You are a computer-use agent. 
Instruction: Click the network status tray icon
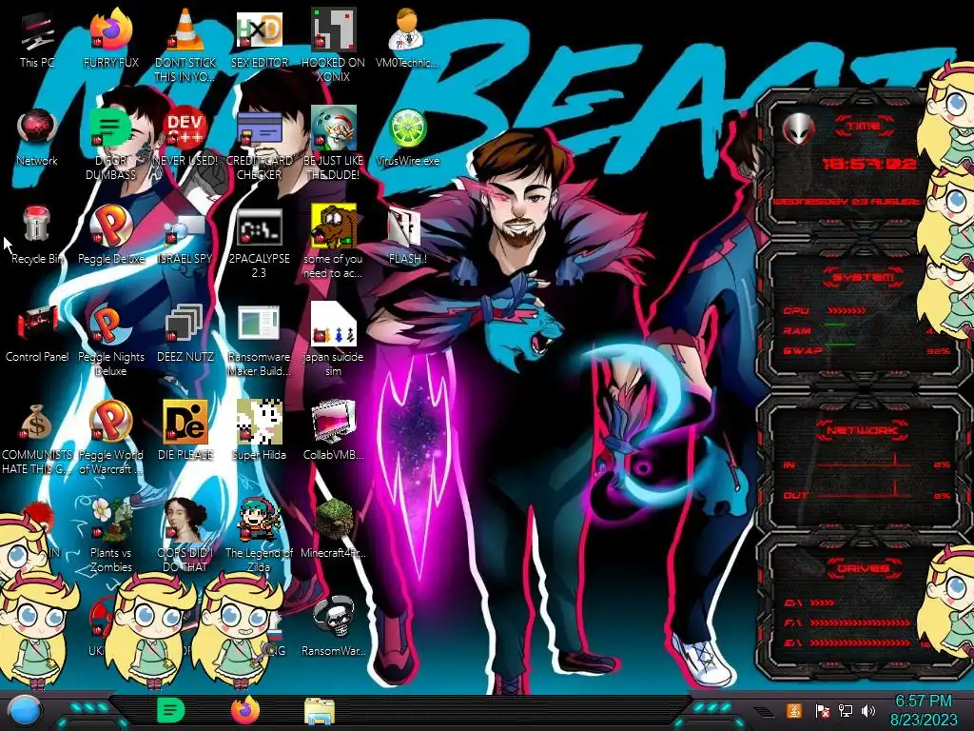[x=845, y=711]
